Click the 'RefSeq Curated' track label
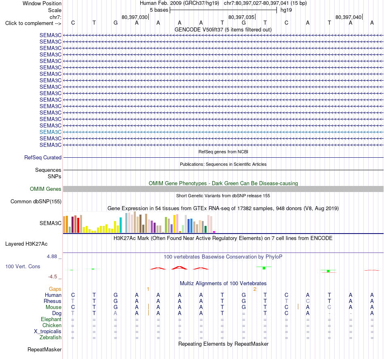 coord(42,157)
